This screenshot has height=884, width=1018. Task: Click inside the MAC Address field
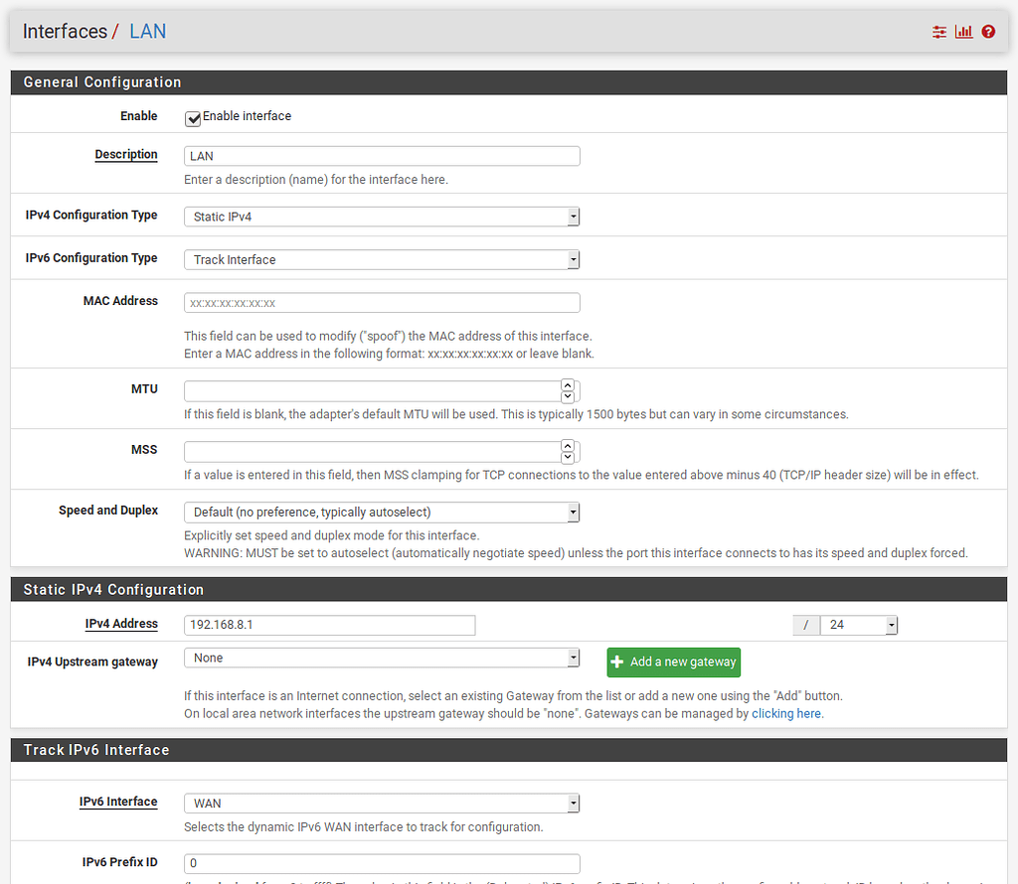click(x=382, y=302)
